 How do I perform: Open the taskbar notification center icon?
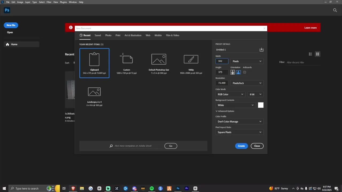pyautogui.click(x=336, y=189)
